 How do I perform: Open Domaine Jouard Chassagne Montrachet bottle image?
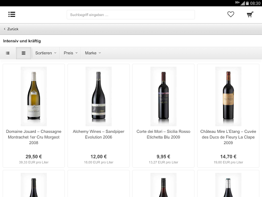pos(34,96)
